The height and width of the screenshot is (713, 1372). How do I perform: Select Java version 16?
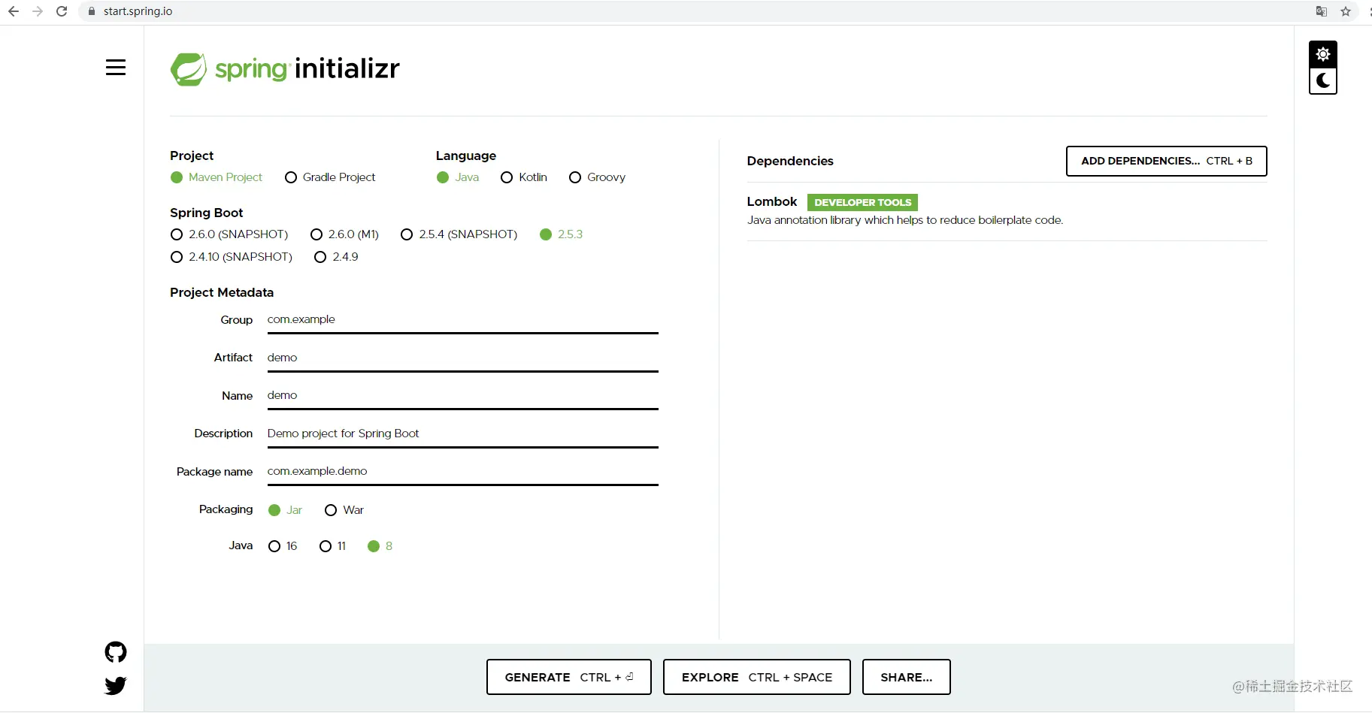point(283,546)
